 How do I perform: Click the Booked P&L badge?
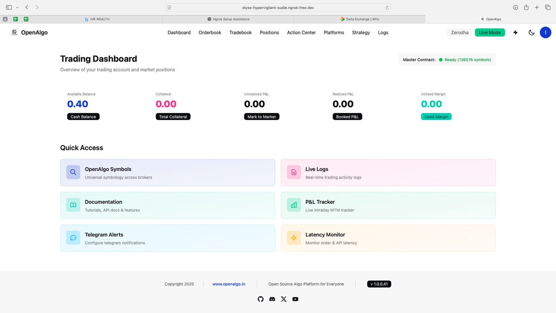pyautogui.click(x=347, y=117)
